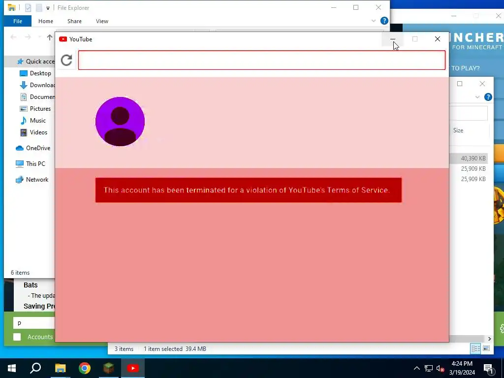Click the network tray icon
Screen dimensions: 504x378
[x=429, y=368]
